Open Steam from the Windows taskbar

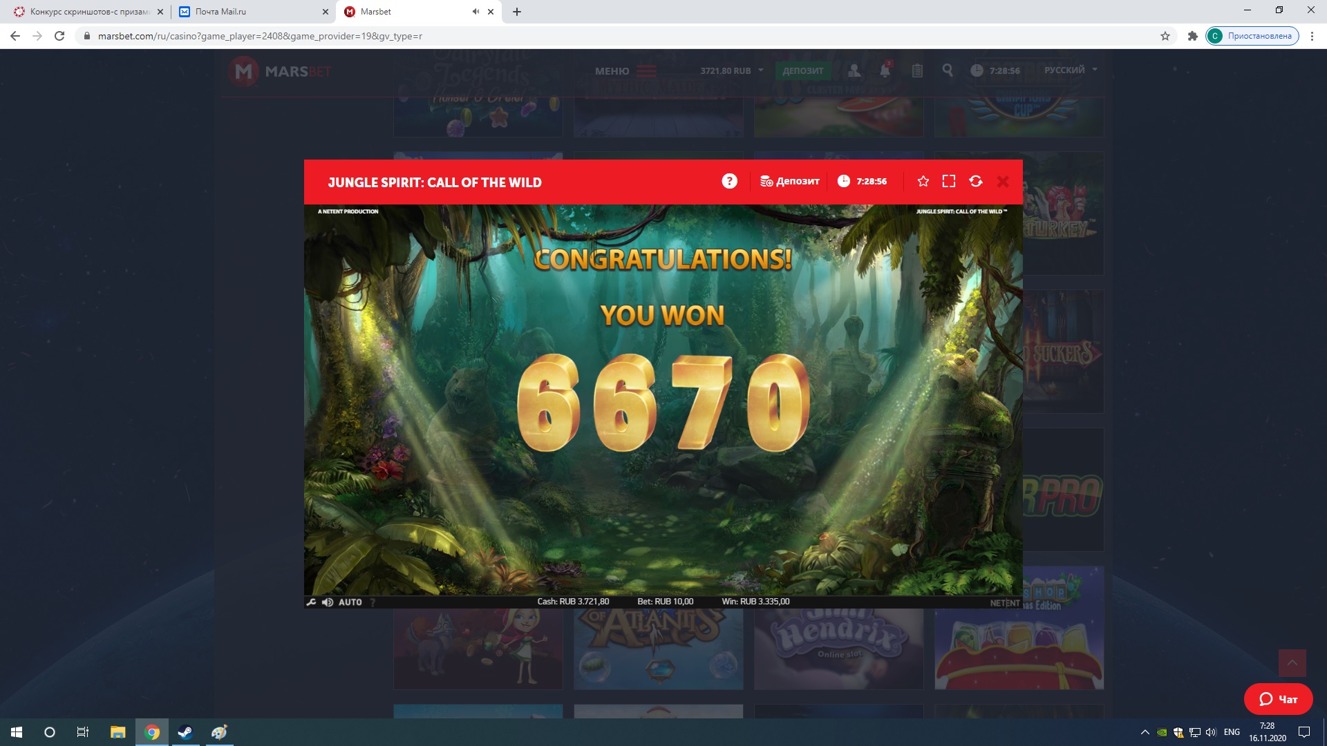pos(185,732)
